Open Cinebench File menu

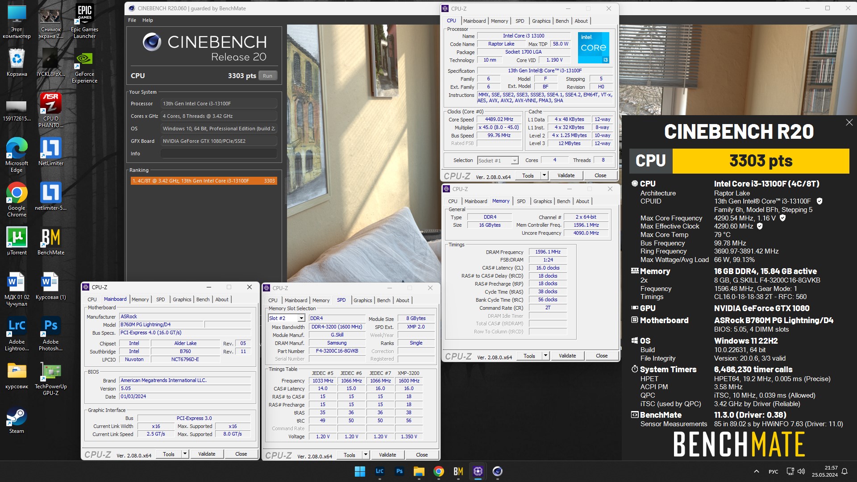132,20
